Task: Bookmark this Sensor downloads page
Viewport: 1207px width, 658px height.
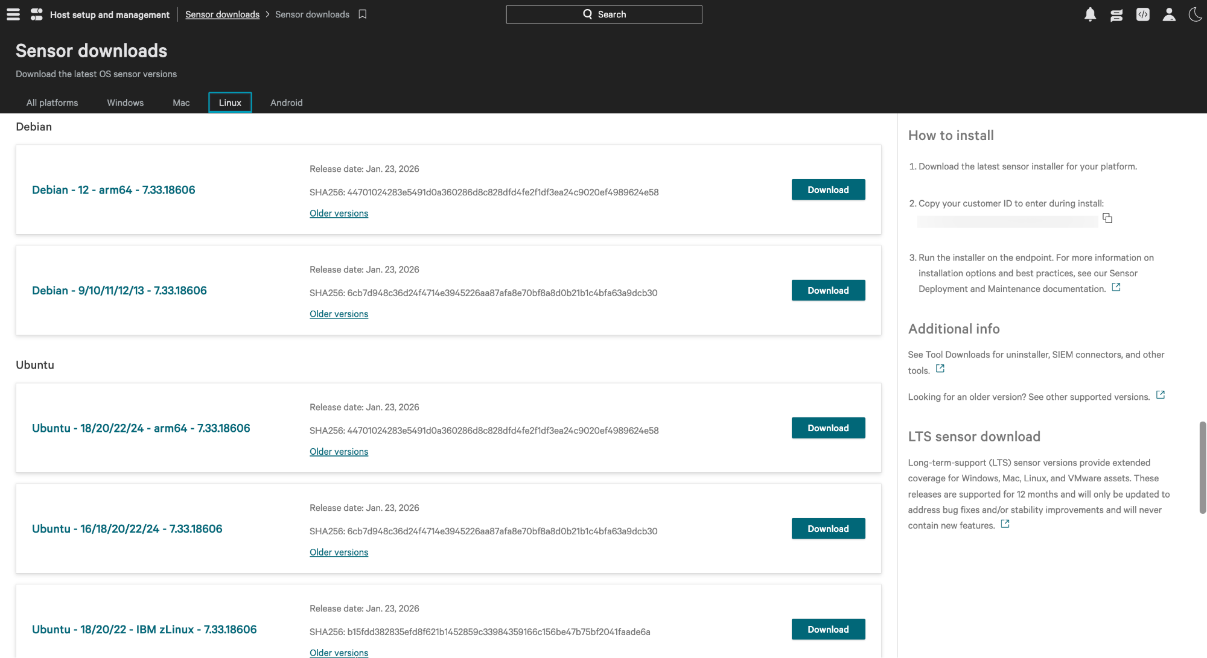Action: pyautogui.click(x=363, y=14)
